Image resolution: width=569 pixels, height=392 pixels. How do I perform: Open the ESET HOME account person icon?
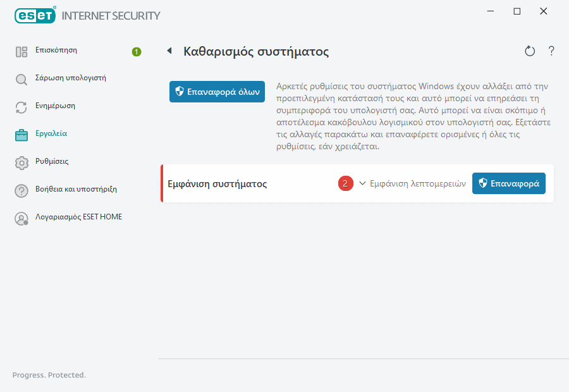click(21, 217)
